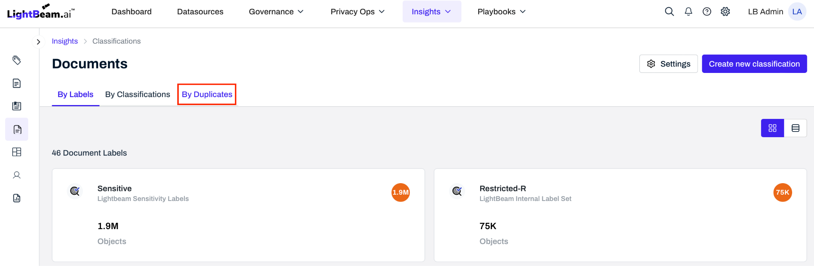This screenshot has width=814, height=266.
Task: Select the By Classifications tab
Action: pos(138,94)
